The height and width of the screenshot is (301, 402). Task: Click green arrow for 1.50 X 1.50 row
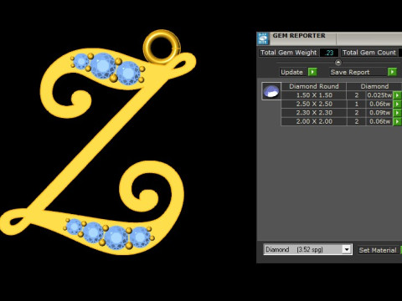tap(397, 95)
